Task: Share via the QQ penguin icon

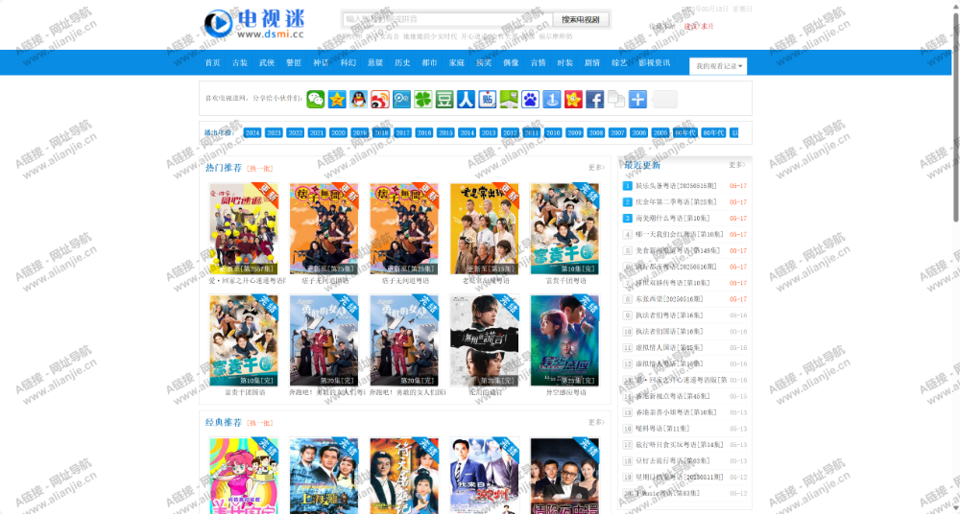Action: click(359, 99)
